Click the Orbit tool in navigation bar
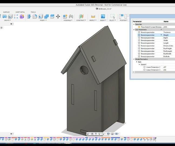175x146 pixels. 88,134
